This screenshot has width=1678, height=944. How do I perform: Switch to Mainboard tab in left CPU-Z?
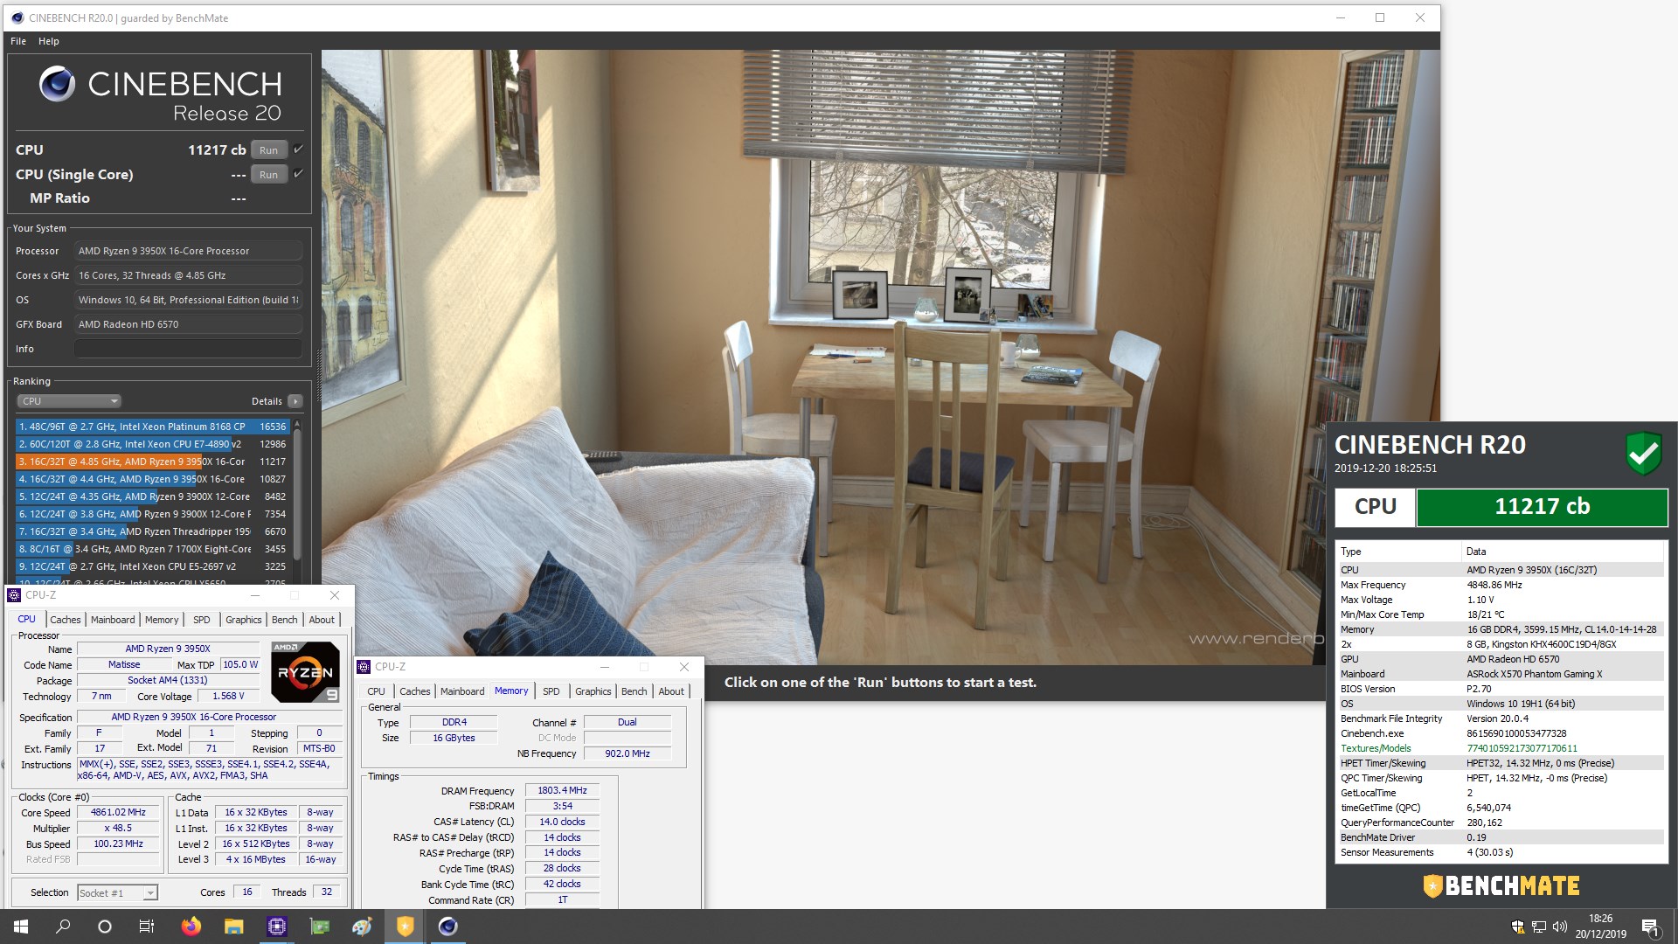pyautogui.click(x=113, y=620)
